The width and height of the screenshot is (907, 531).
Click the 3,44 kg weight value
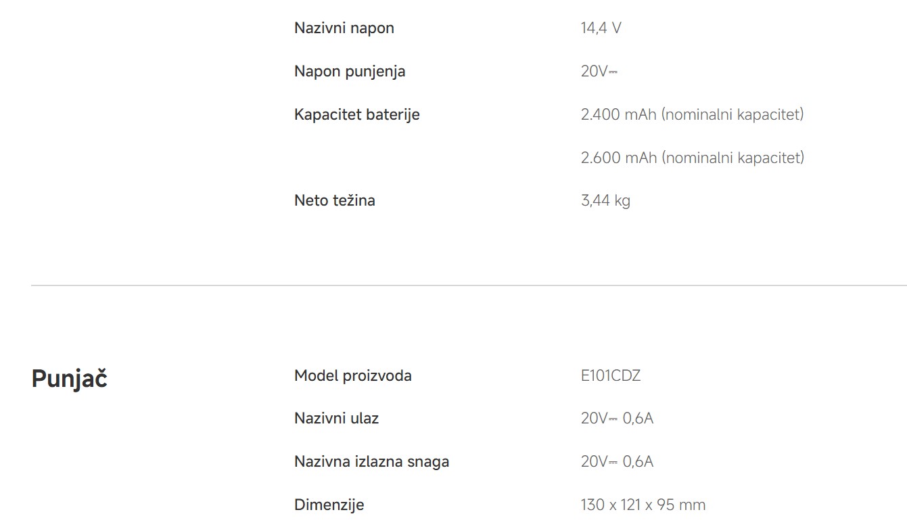pos(605,201)
